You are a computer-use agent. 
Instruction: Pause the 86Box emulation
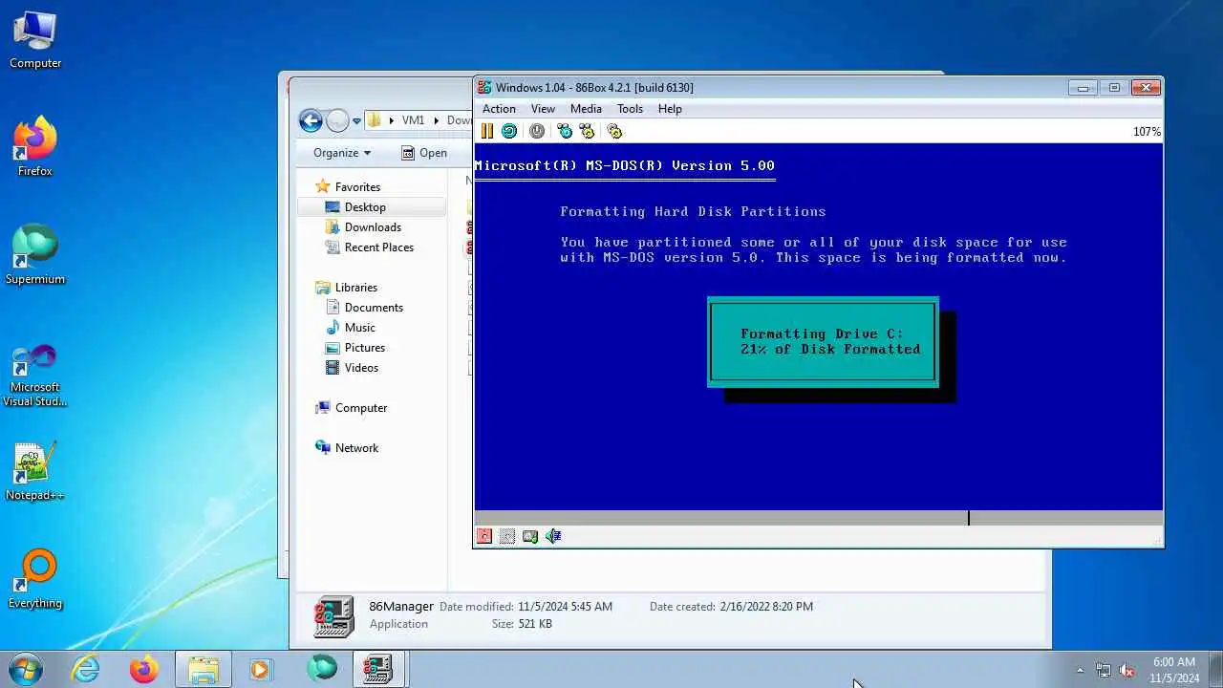487,132
